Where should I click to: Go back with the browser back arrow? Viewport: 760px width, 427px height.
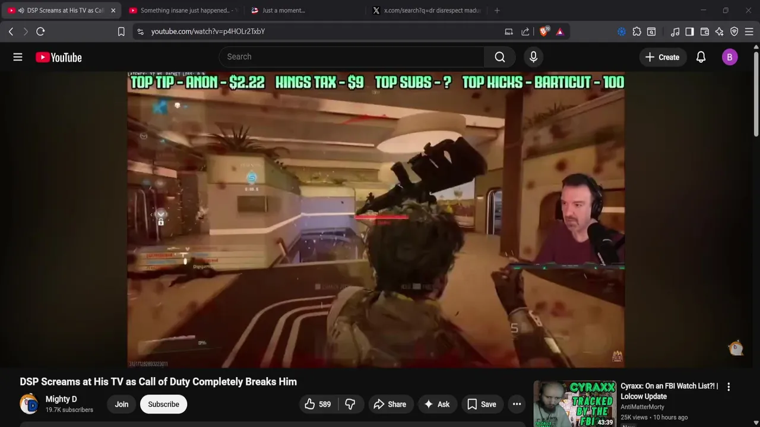click(x=11, y=31)
